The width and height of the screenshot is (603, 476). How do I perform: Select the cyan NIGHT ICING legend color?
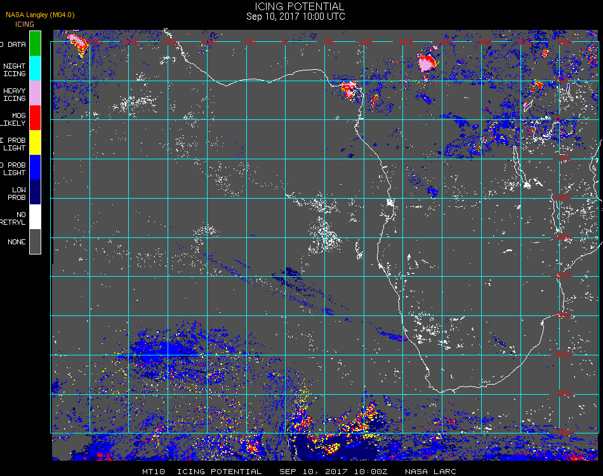(x=35, y=69)
